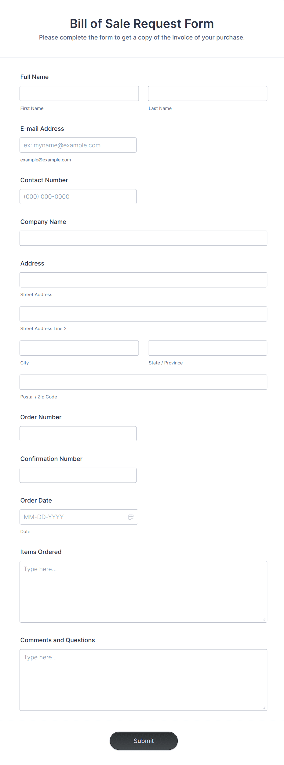The image size is (284, 765).
Task: Click the City input field
Action: click(x=79, y=348)
